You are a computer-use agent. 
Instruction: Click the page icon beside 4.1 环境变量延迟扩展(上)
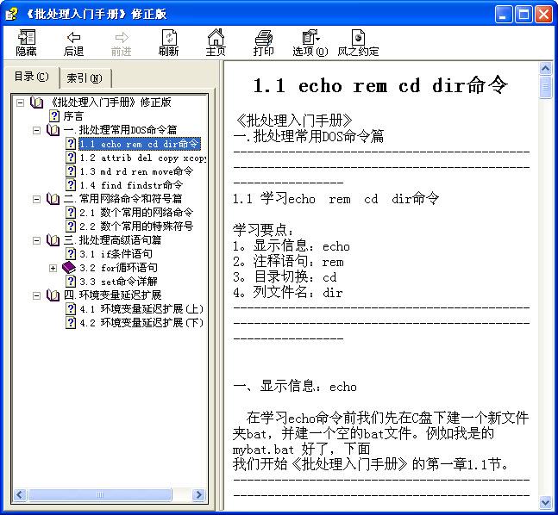71,309
